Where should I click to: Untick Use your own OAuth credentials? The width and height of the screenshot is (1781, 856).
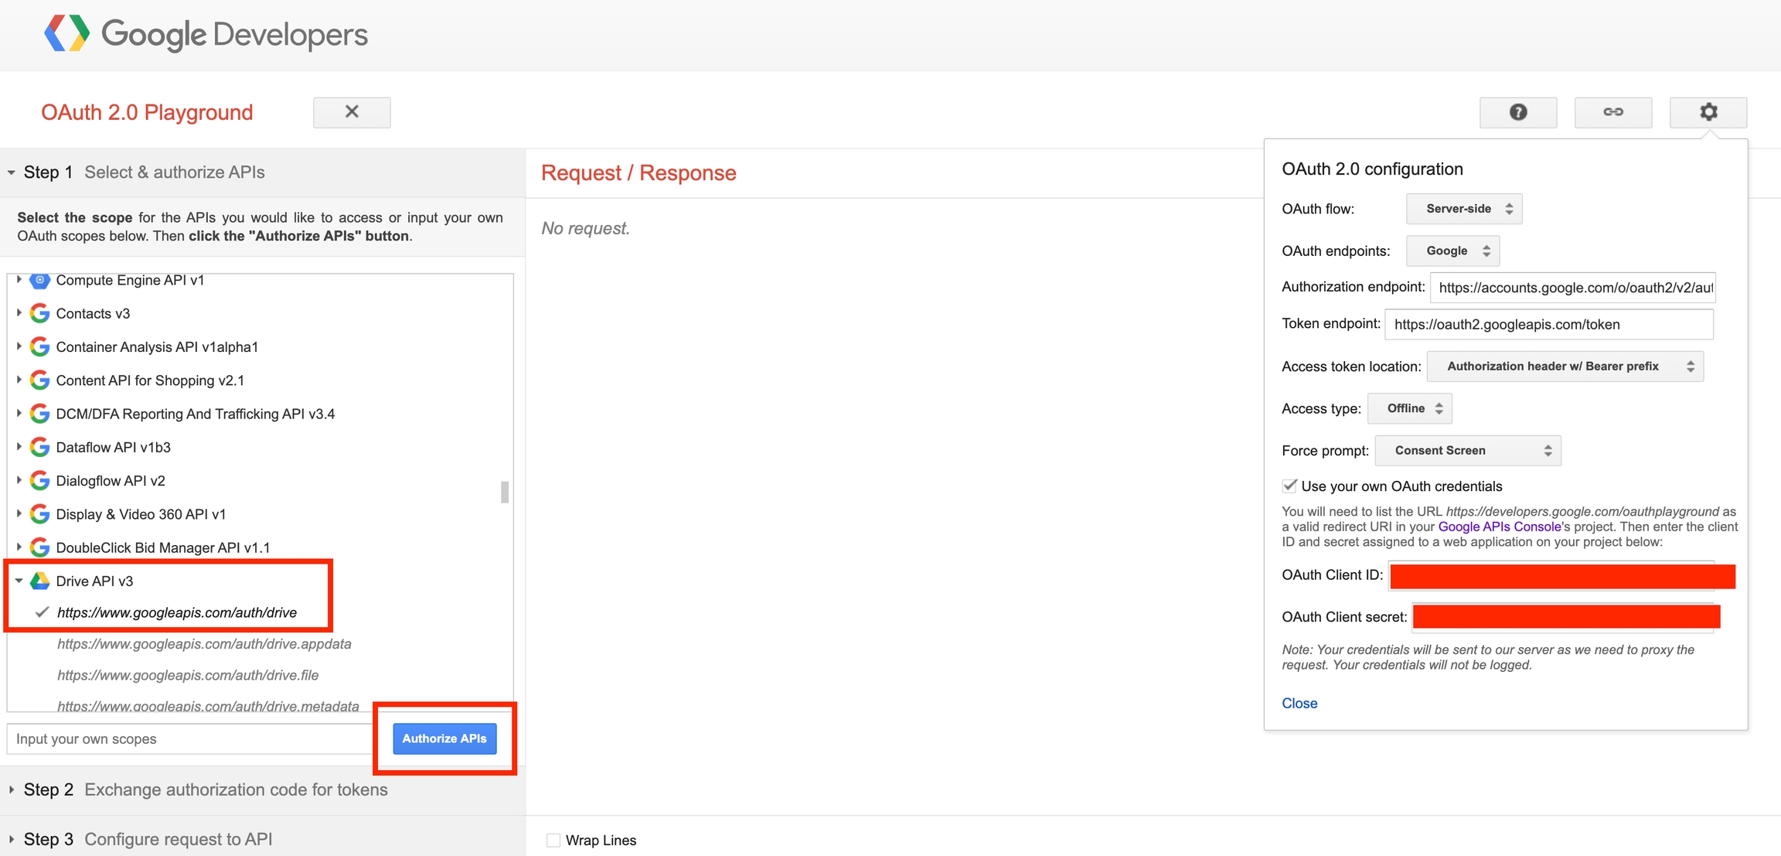1289,486
